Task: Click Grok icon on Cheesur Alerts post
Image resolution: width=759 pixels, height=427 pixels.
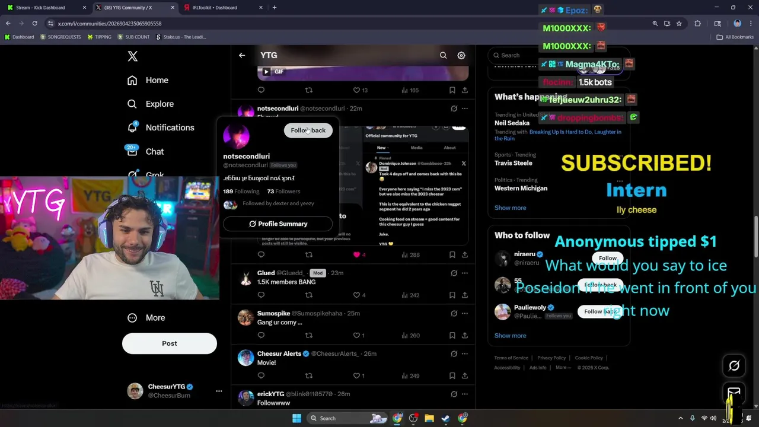Action: [454, 354]
